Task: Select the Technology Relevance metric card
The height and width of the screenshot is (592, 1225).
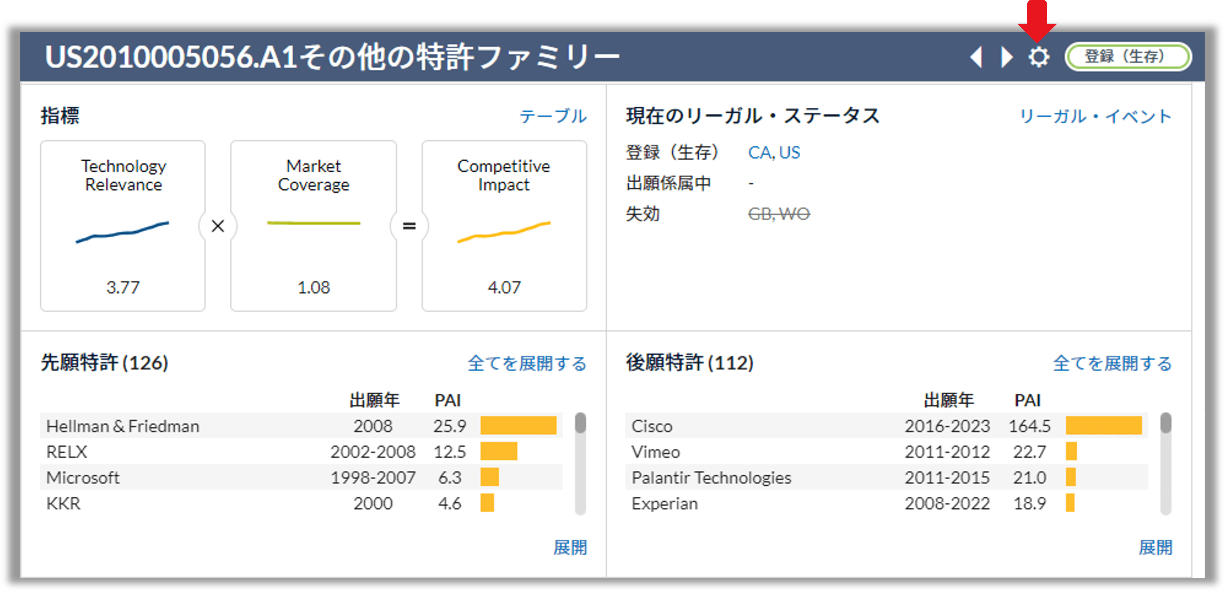Action: (x=122, y=226)
